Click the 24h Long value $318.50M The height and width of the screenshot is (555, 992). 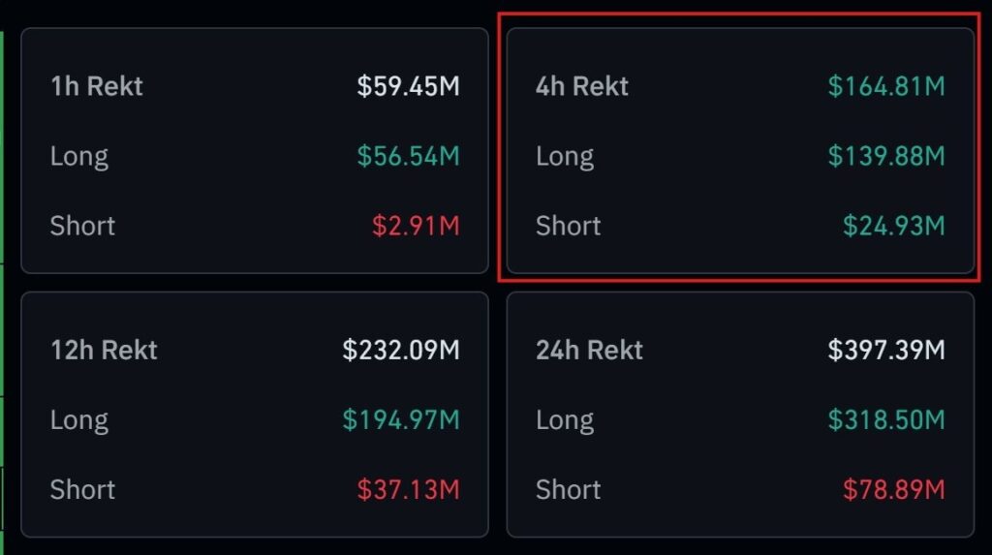tap(885, 419)
